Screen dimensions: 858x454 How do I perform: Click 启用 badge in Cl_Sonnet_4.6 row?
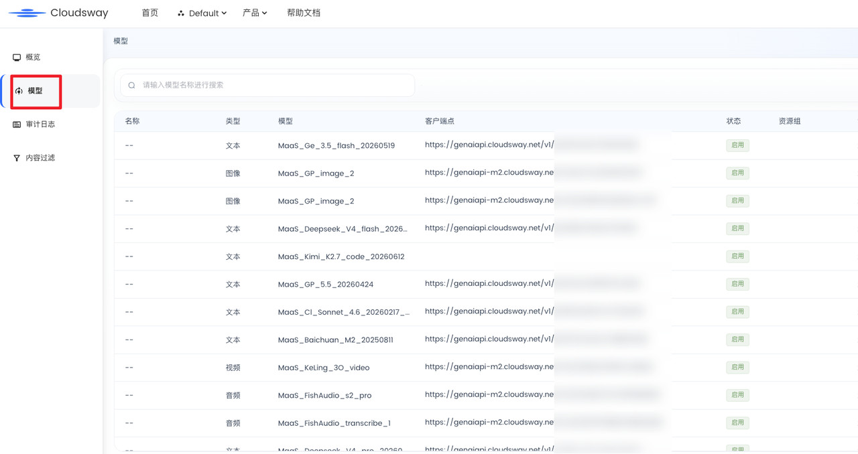pos(737,312)
